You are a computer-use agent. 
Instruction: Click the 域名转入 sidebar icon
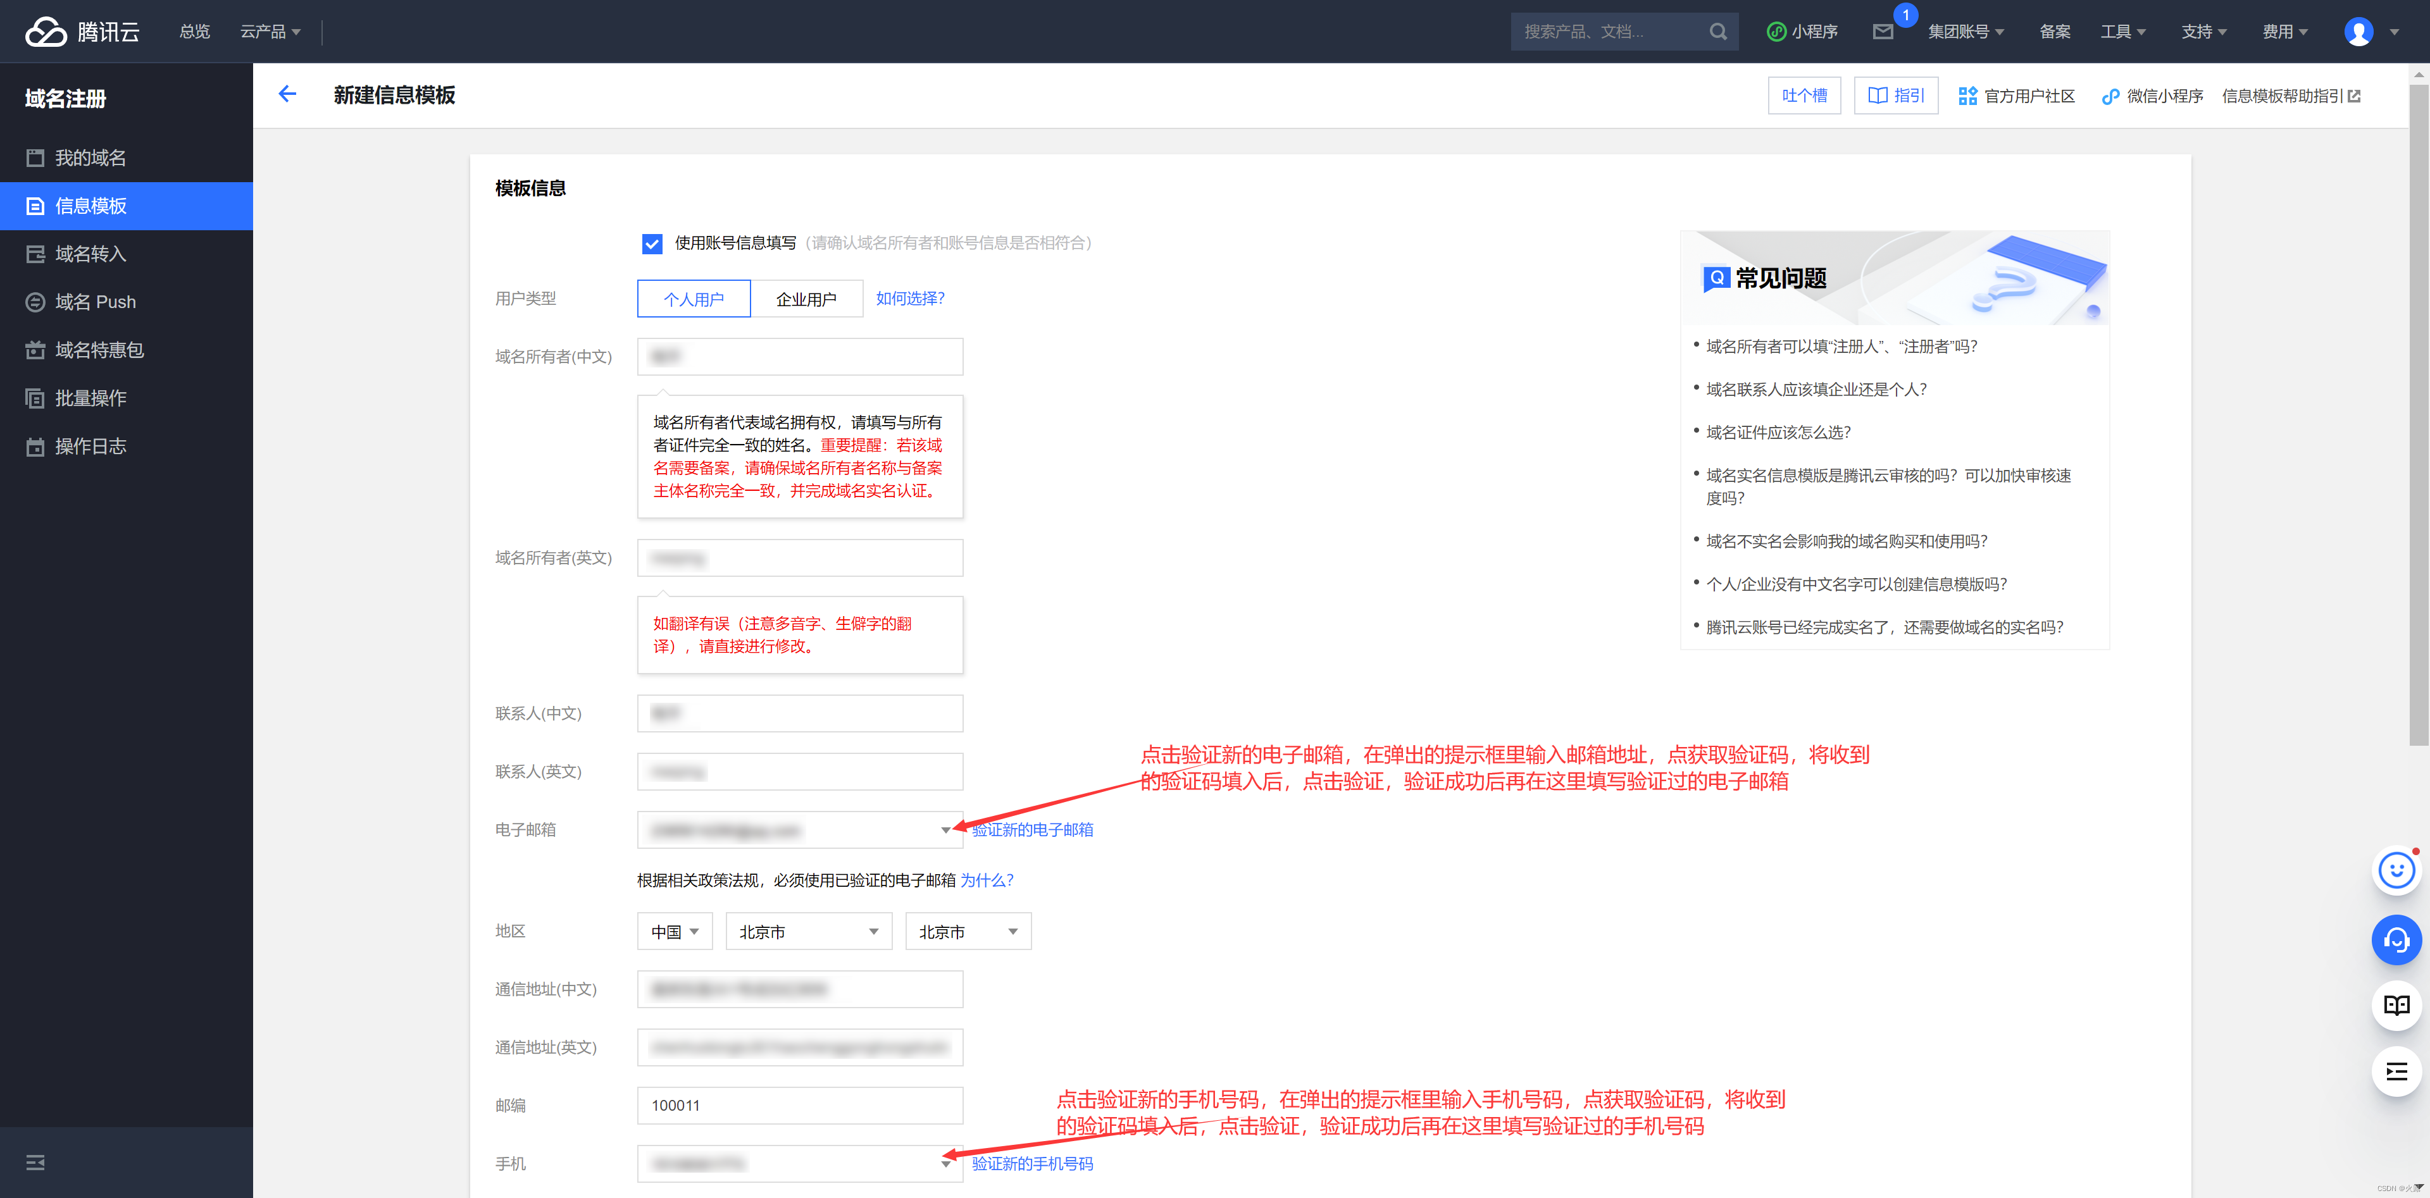[35, 254]
